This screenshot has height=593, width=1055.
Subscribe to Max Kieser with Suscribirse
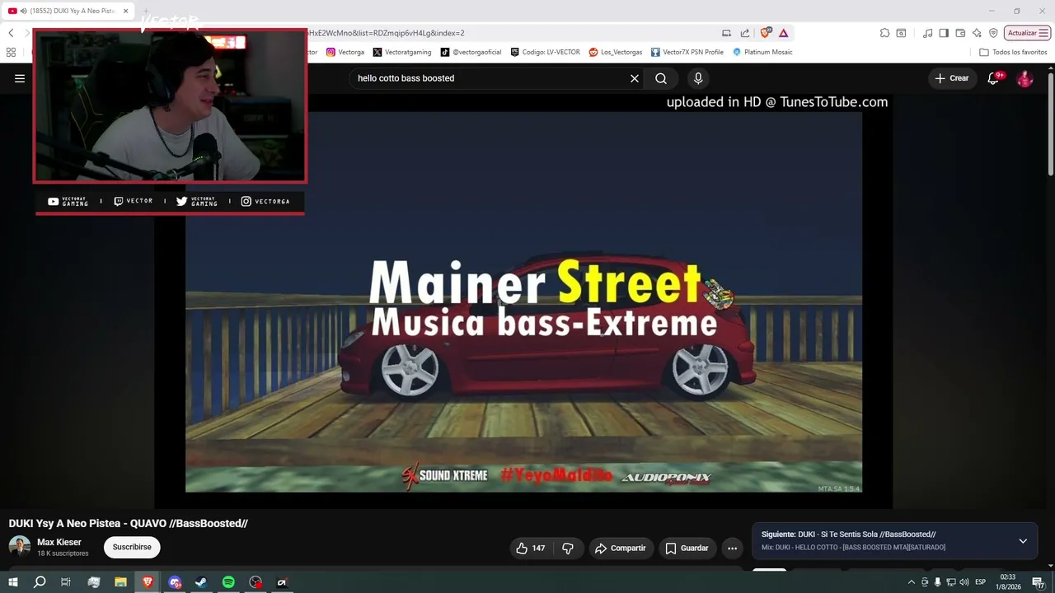(132, 547)
